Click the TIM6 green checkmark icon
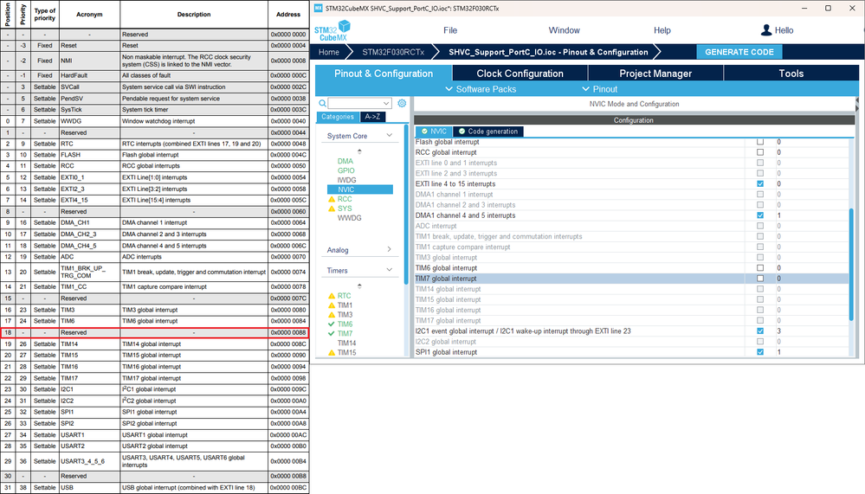This screenshot has width=865, height=494. (x=332, y=324)
